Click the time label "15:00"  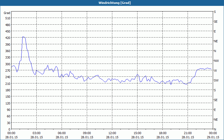137,133
